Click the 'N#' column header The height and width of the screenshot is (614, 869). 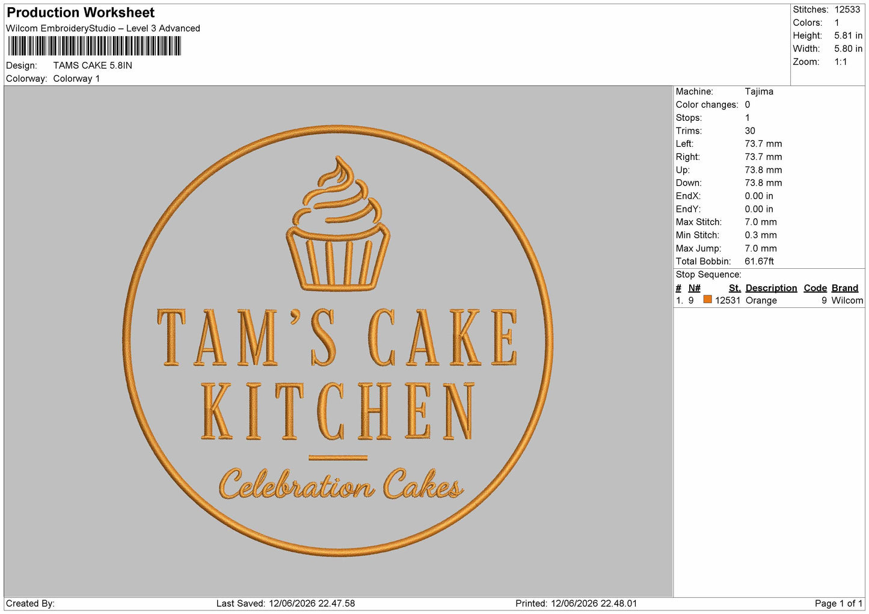694,288
